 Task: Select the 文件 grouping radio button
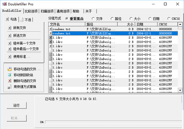point(93,19)
